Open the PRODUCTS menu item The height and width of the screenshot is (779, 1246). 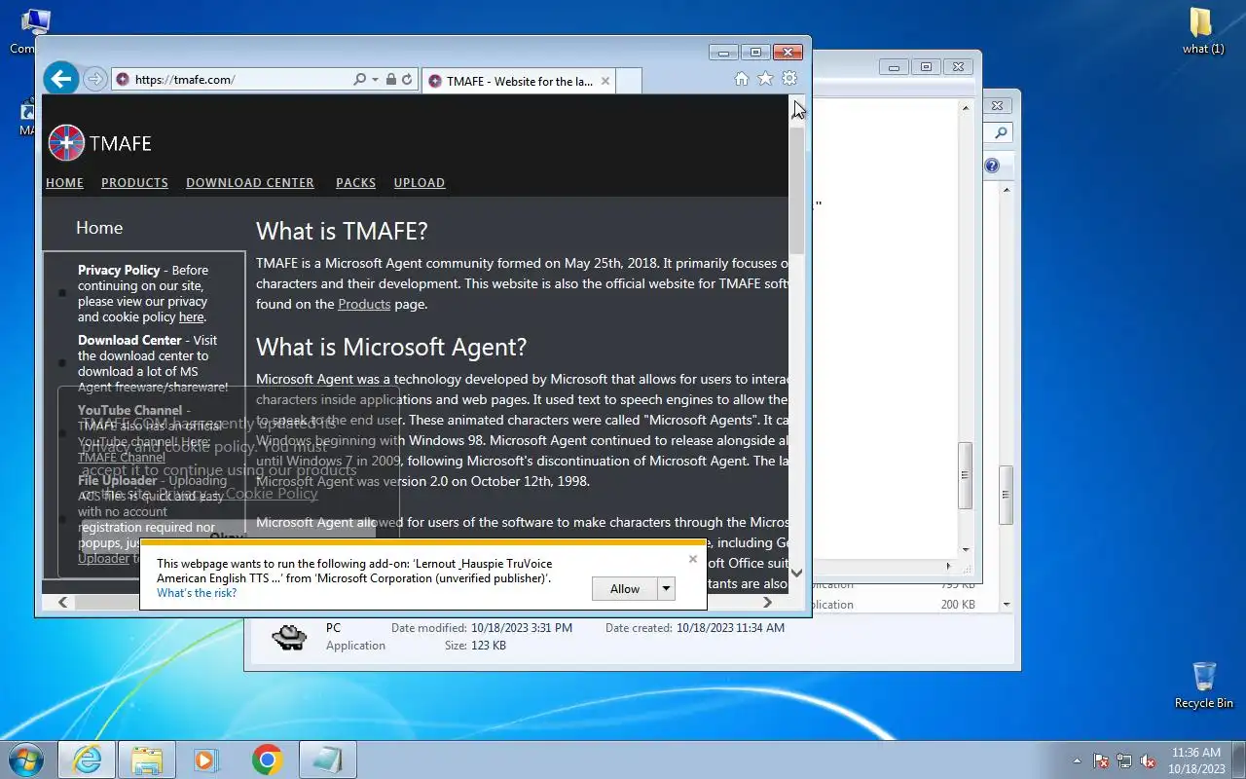134,182
